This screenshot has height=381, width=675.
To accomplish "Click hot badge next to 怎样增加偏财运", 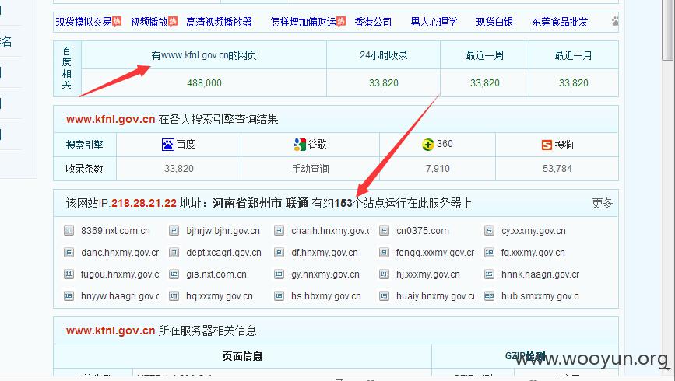I will [341, 22].
